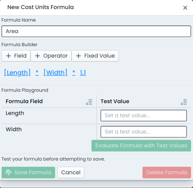The image size is (193, 188).
Task: Close the New Cost Units Formula dialog
Action: pos(185,8)
